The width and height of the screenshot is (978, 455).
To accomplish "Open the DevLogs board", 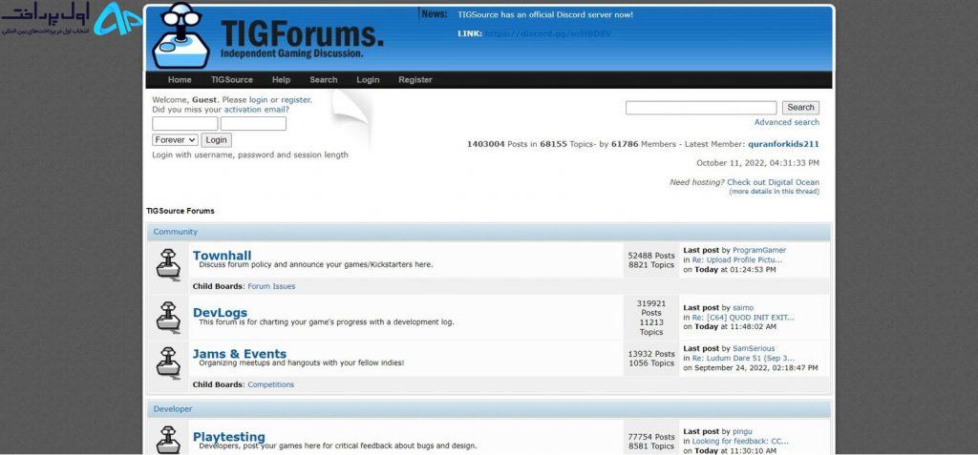I will coord(221,312).
